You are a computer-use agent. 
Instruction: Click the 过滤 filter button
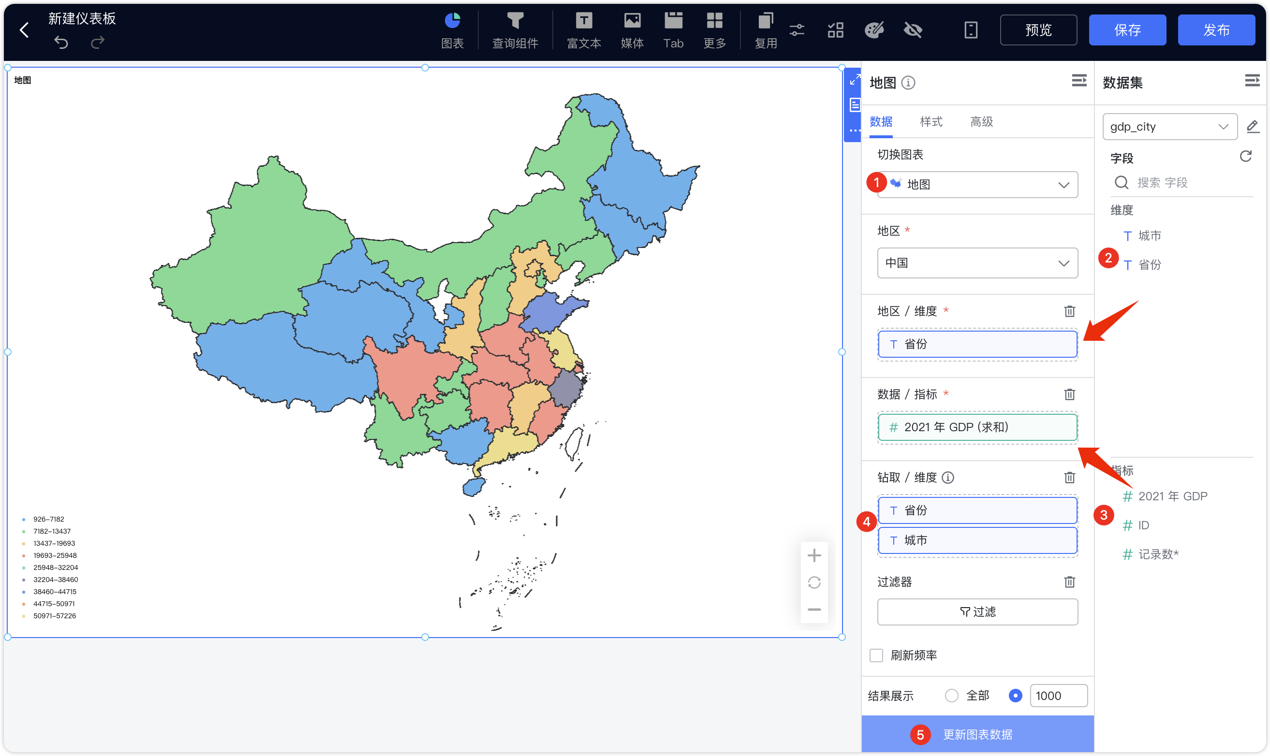pos(977,612)
